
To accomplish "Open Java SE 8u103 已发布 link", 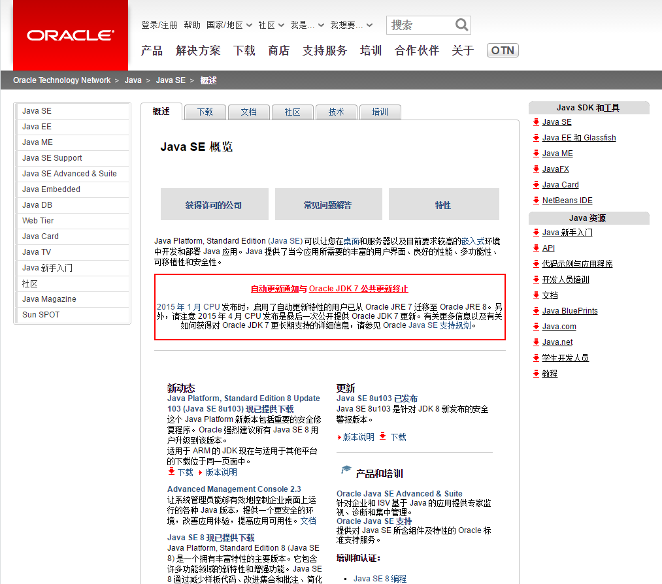I will (376, 398).
